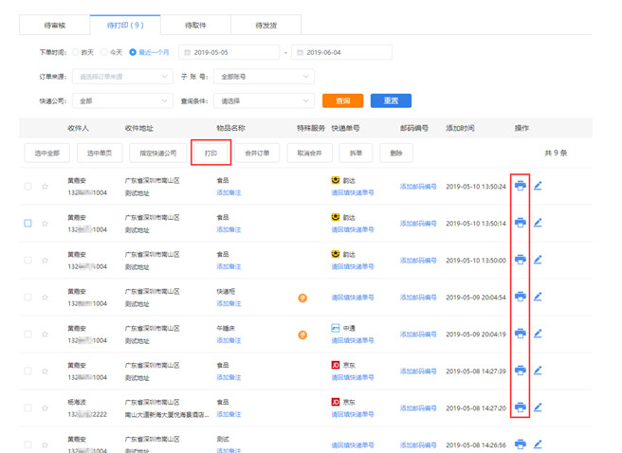This screenshot has width=622, height=453.
Task: Star the first order in the list
Action: 45,187
